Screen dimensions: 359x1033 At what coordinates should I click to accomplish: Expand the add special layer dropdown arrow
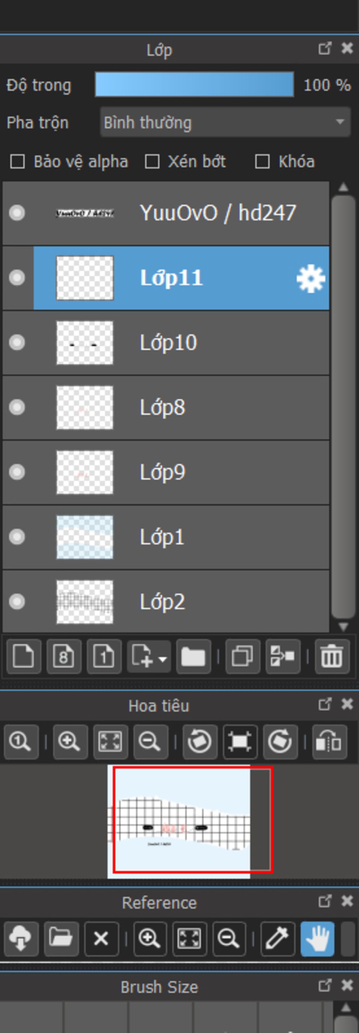point(162,659)
